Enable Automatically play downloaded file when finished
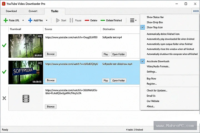 point(171,39)
